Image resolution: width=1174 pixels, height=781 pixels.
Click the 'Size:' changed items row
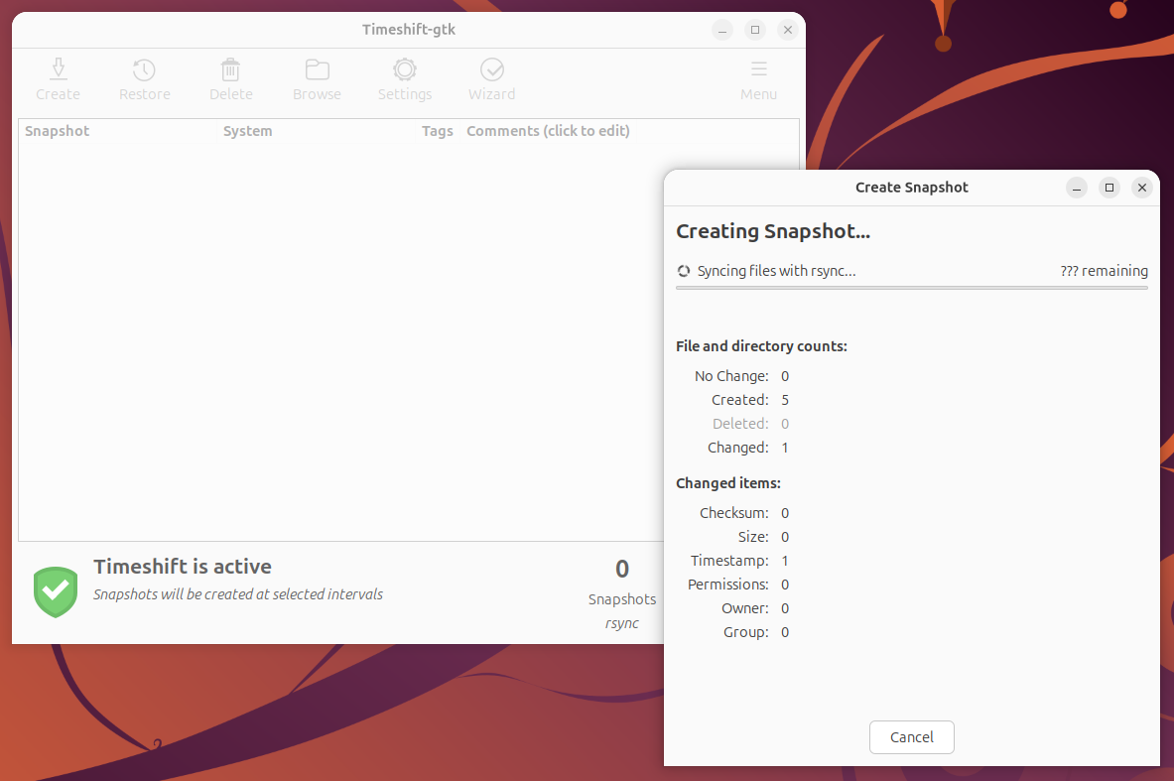[763, 537]
